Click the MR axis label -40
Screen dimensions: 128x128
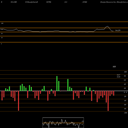(x=125, y=101)
